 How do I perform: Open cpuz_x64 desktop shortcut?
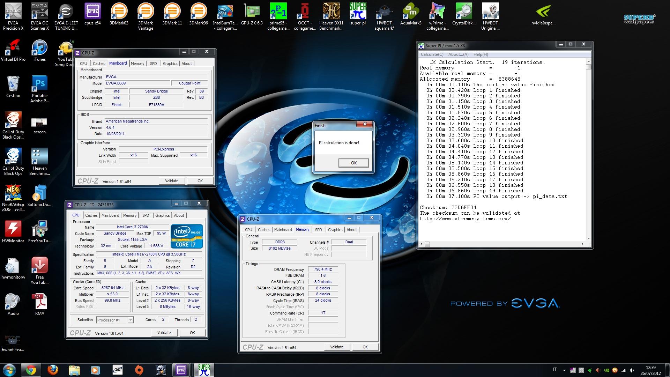[x=92, y=14]
